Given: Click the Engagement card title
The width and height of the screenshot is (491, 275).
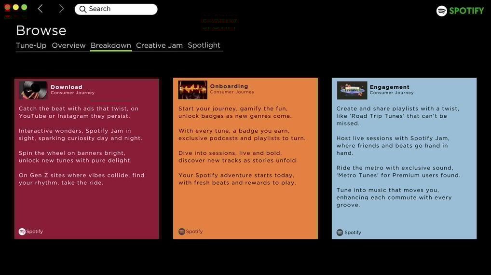Looking at the screenshot, I should point(390,87).
